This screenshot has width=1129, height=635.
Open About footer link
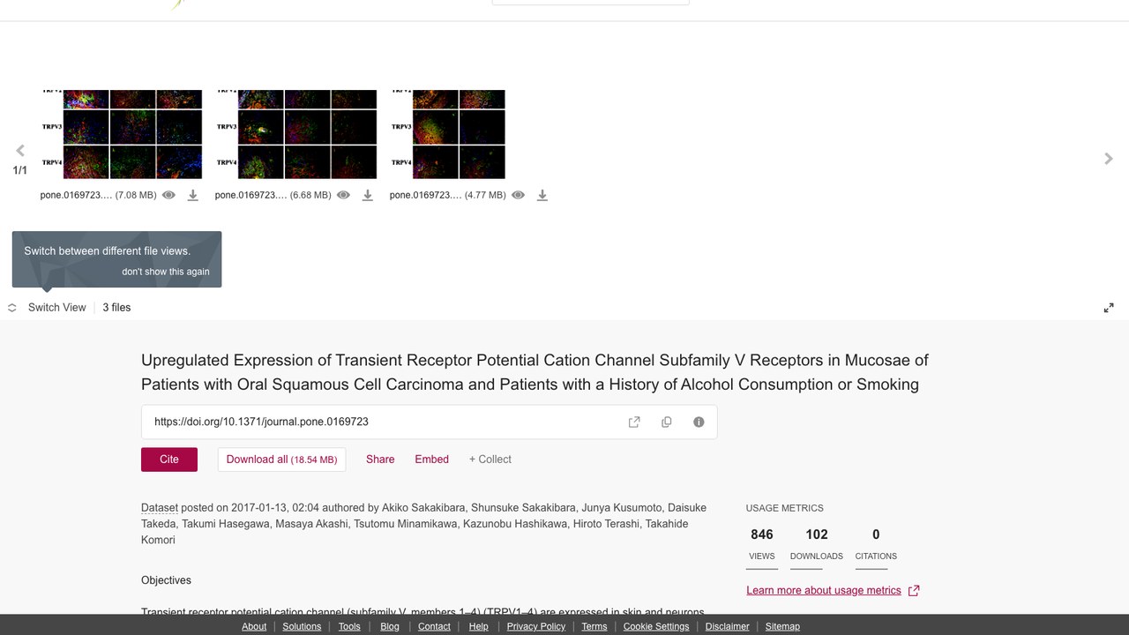pos(254,626)
